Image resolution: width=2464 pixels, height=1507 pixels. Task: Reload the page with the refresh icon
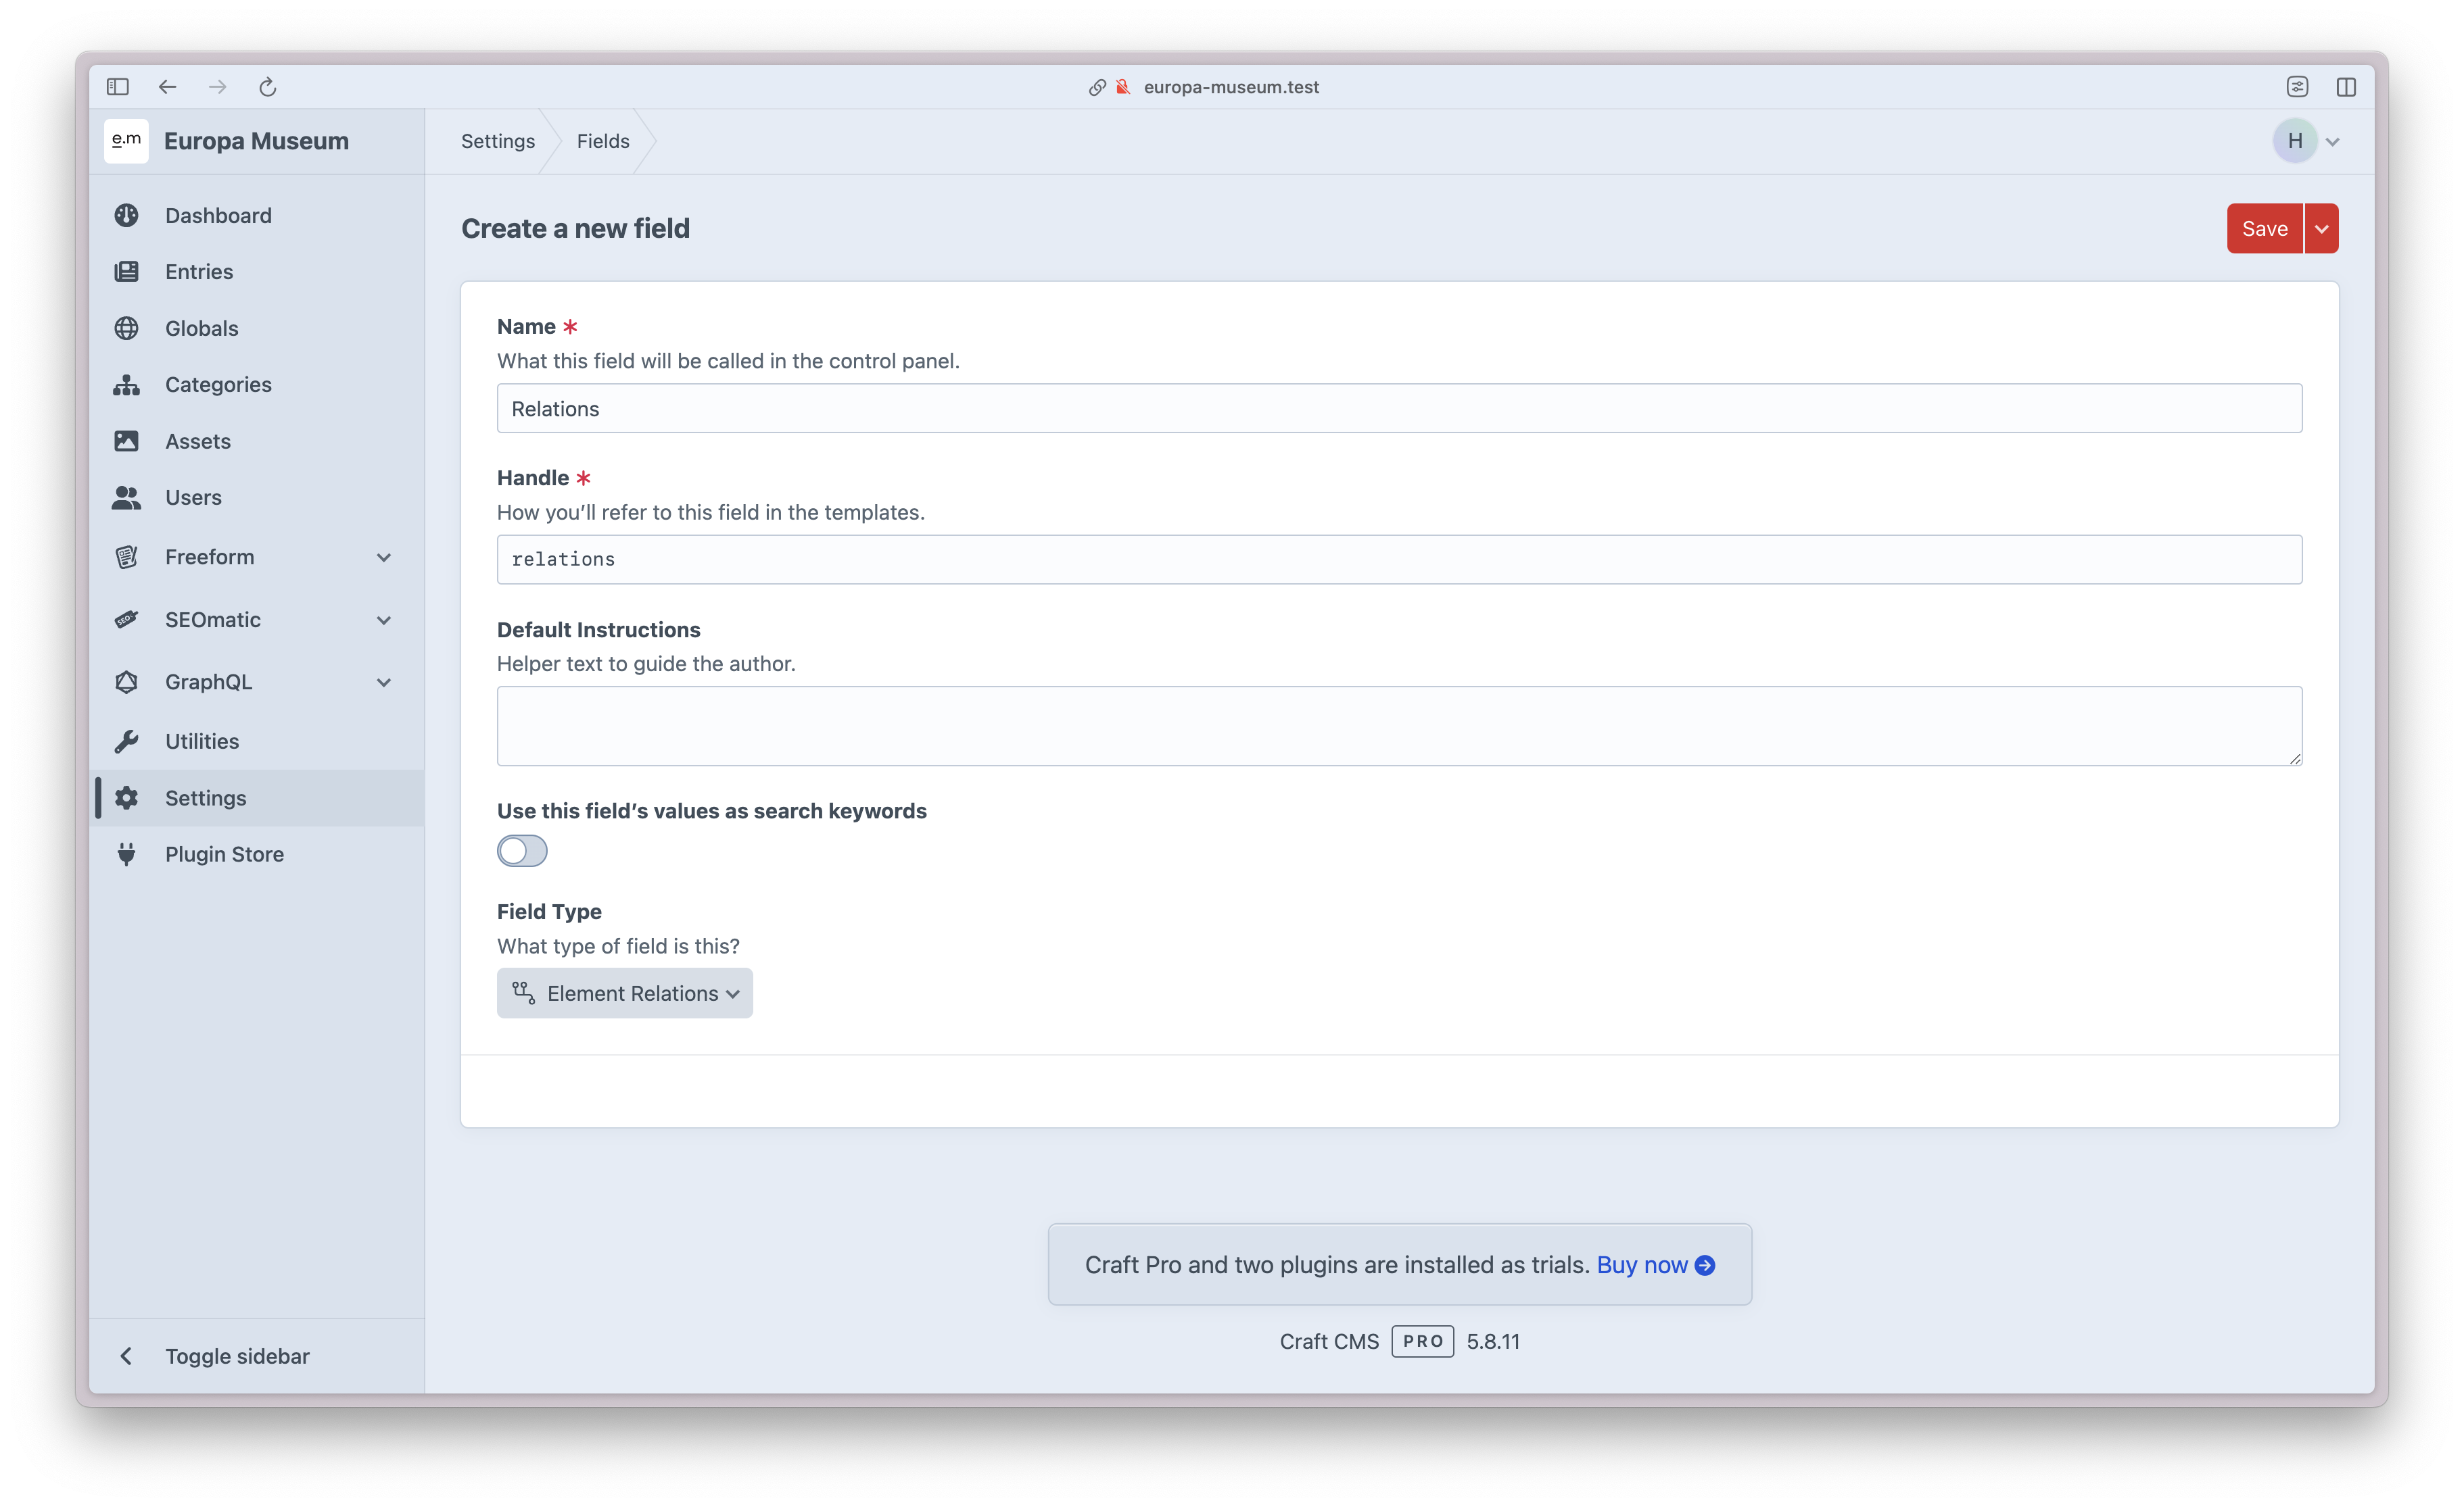(x=267, y=87)
